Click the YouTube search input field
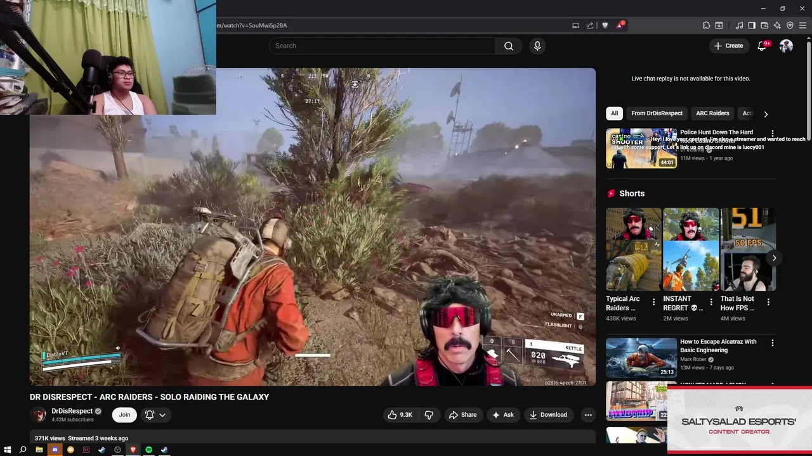812x456 pixels. (382, 46)
